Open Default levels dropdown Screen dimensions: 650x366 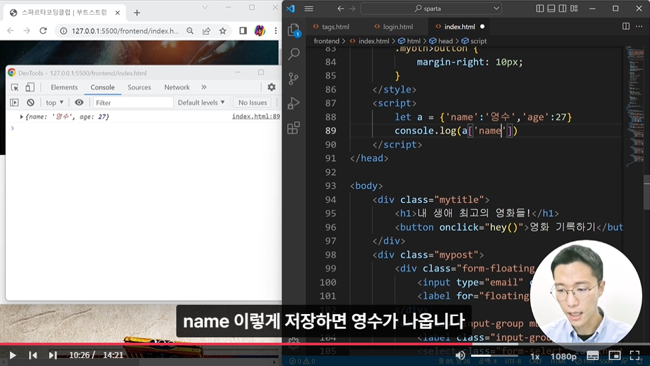point(201,102)
